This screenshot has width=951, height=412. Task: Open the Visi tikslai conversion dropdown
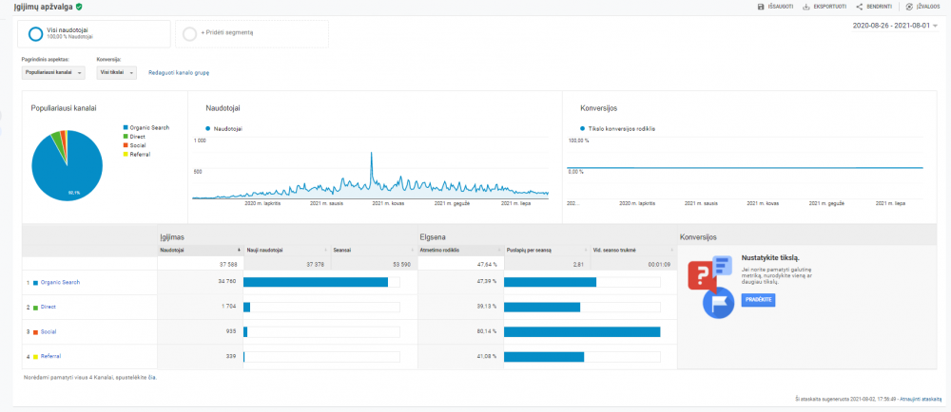tap(116, 72)
